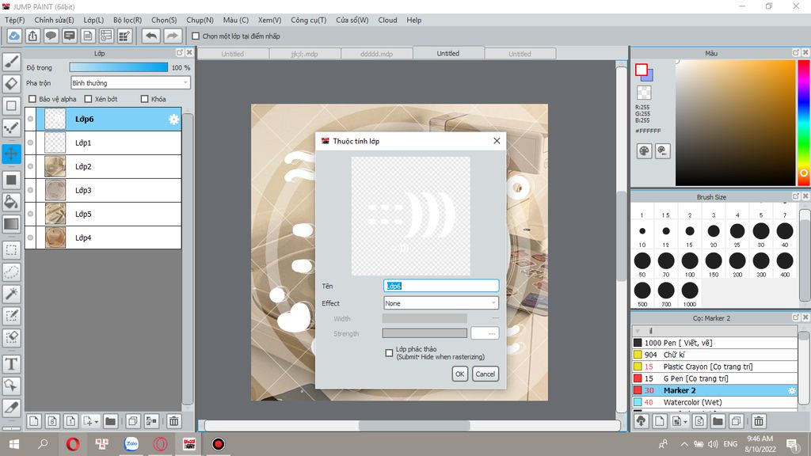The width and height of the screenshot is (811, 456).
Task: Select the Brush tool in left toolbar
Action: 11,62
